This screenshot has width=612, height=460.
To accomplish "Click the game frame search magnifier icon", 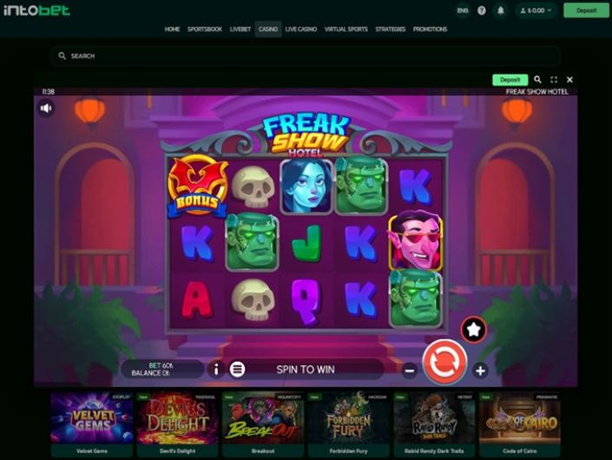I will click(537, 80).
